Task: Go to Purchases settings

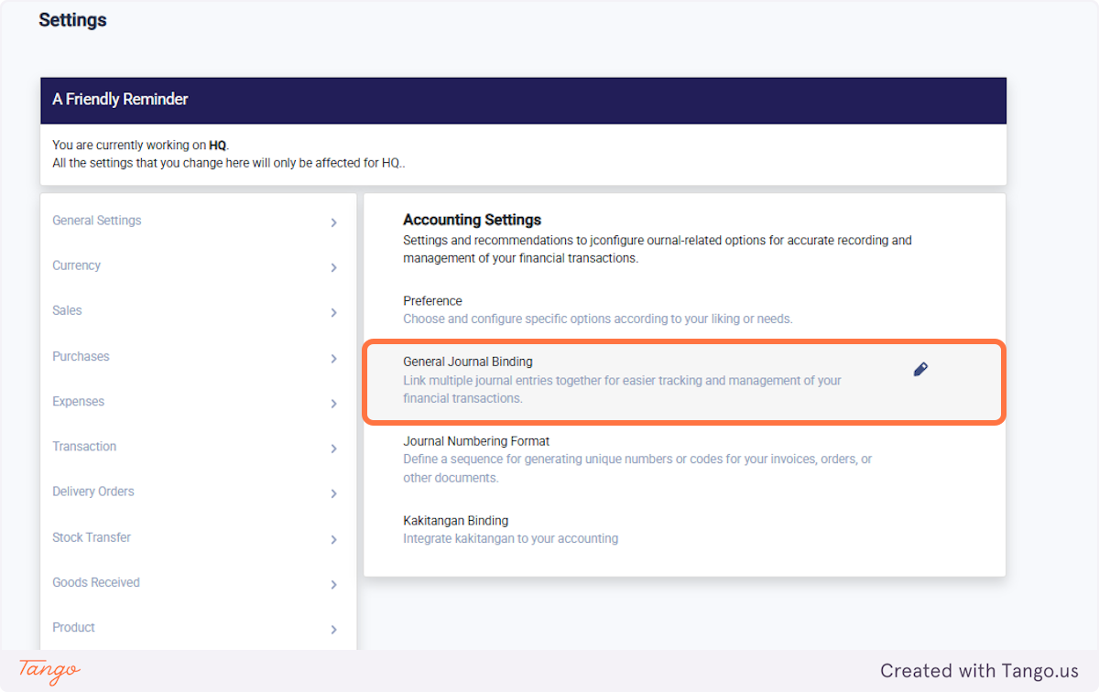Action: click(x=81, y=356)
